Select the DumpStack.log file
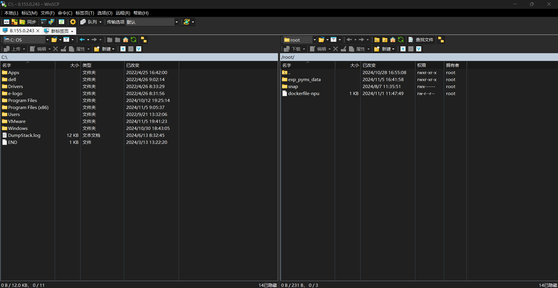The width and height of the screenshot is (558, 288). pyautogui.click(x=24, y=135)
